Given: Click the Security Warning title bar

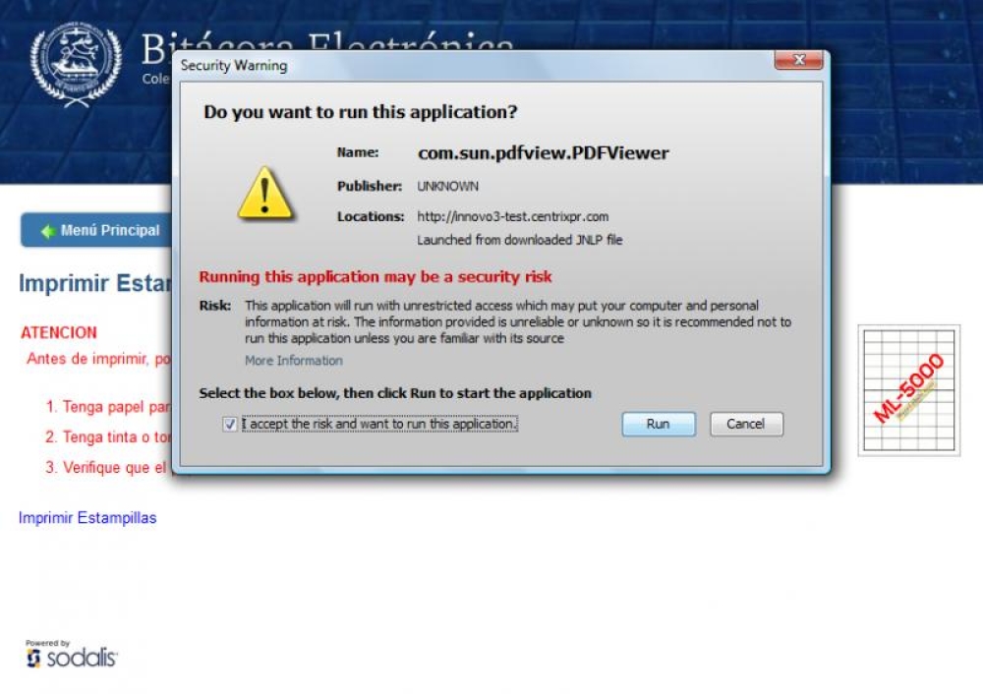Looking at the screenshot, I should [x=470, y=65].
